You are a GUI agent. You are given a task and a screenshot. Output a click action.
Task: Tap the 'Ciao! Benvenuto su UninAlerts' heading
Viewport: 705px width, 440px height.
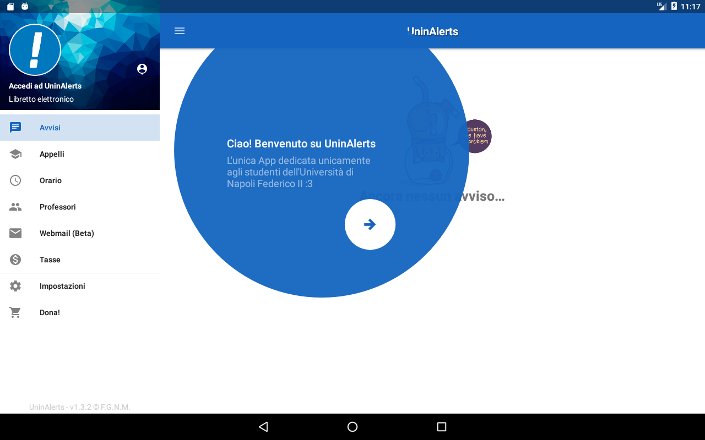click(301, 144)
